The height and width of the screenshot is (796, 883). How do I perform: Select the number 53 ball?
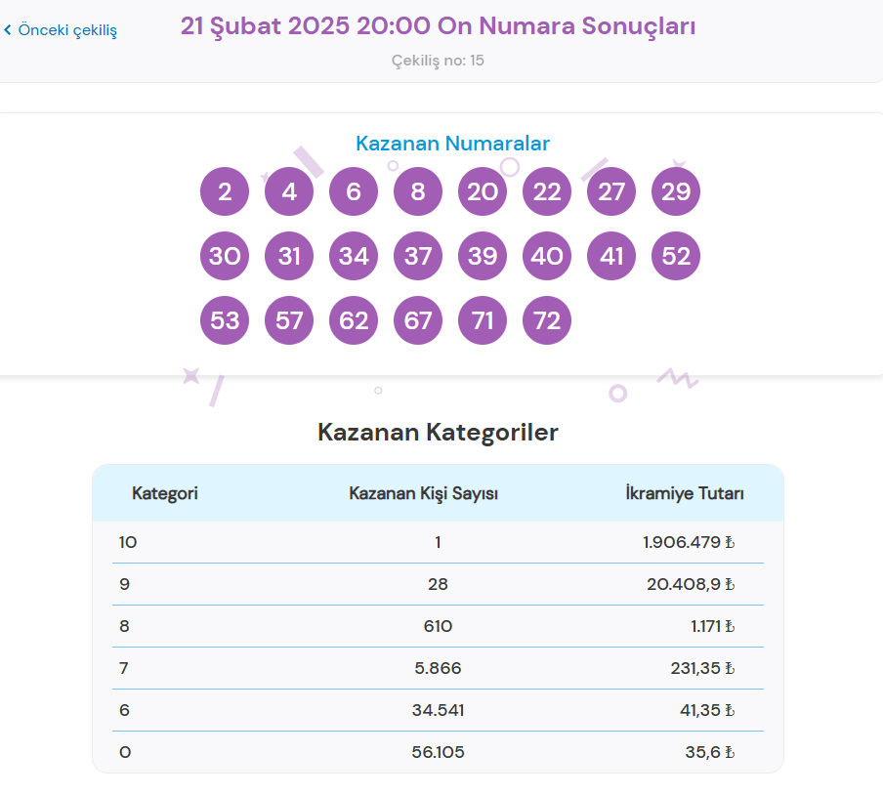click(x=224, y=319)
